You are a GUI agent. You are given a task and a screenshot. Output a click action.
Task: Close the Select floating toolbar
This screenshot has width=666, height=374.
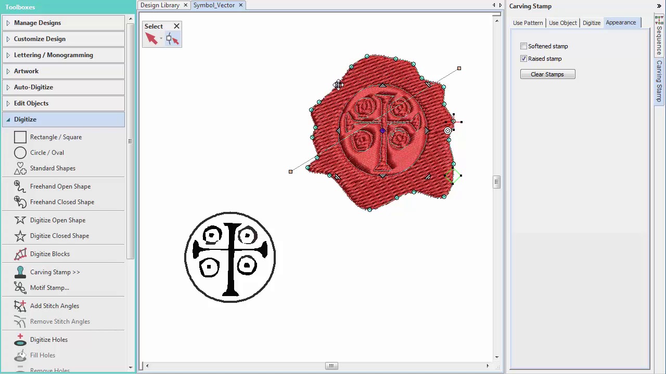click(176, 26)
